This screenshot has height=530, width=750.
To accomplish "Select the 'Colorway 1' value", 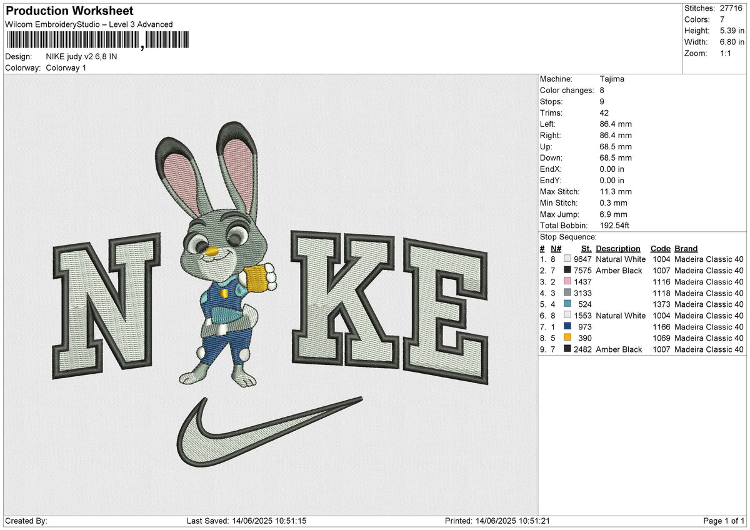I will pos(66,67).
